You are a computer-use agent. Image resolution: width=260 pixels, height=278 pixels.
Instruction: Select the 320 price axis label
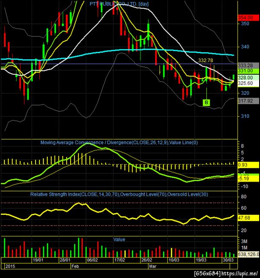[x=245, y=93]
